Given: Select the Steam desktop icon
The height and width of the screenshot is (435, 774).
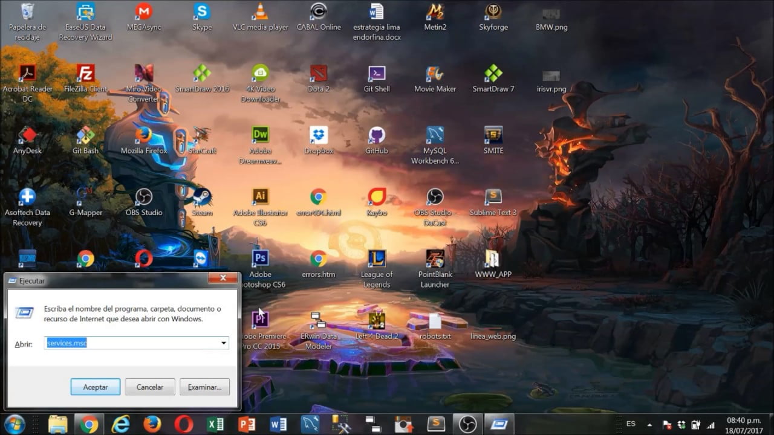Looking at the screenshot, I should coord(202,202).
